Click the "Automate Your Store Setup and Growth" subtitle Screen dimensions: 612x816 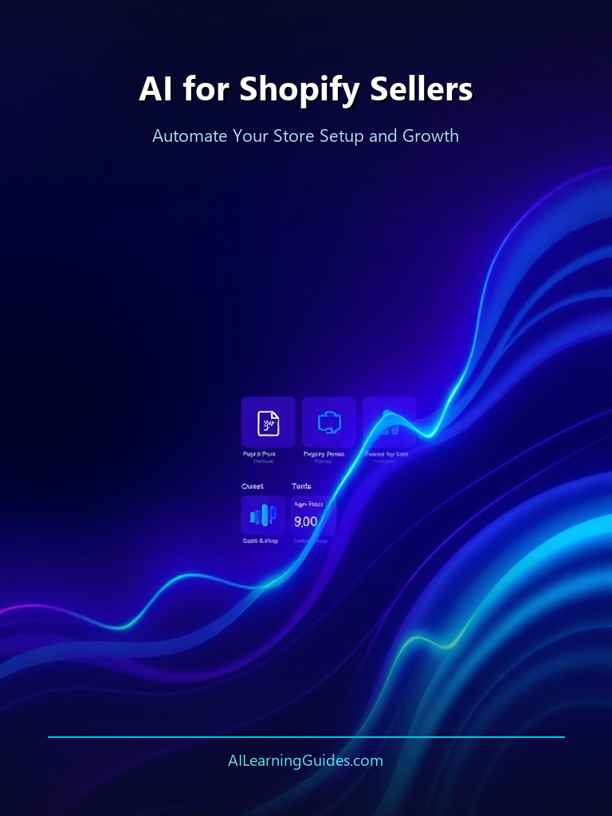306,135
